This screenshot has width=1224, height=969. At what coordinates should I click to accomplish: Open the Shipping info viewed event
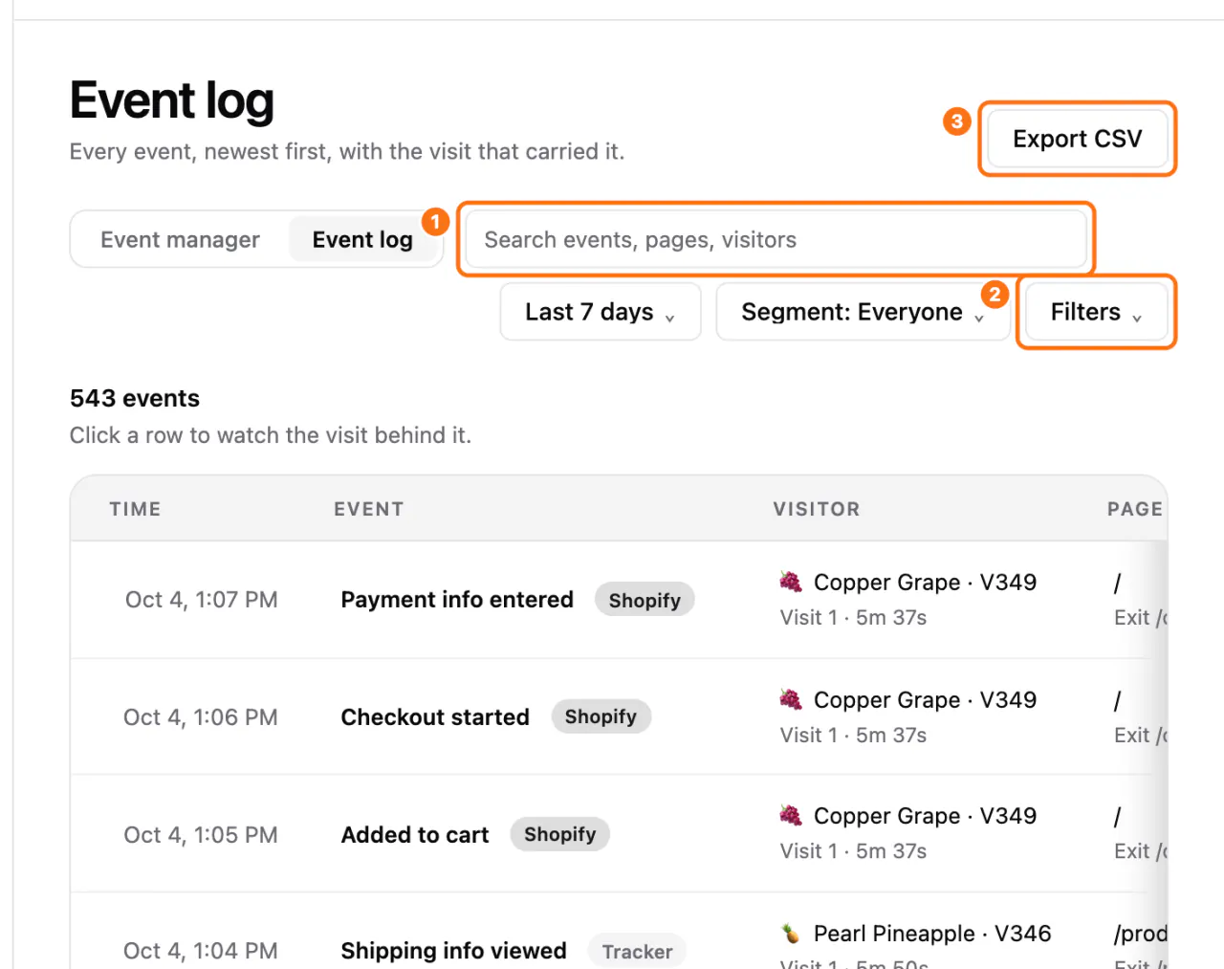click(x=454, y=951)
